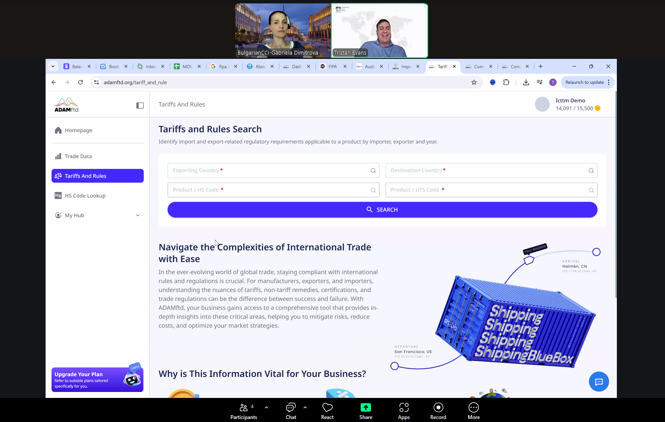Viewport: 665px width, 422px height.
Task: Click the Exporting Country field
Action: [x=273, y=170]
